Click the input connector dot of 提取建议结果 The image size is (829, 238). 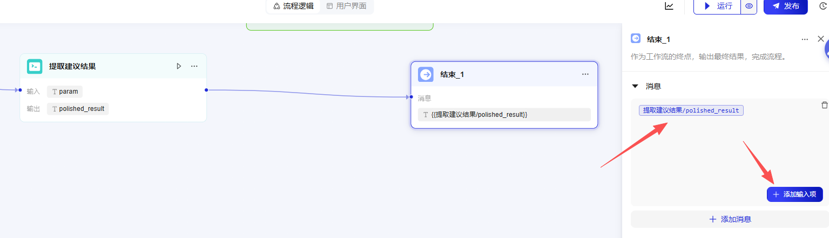(20, 90)
